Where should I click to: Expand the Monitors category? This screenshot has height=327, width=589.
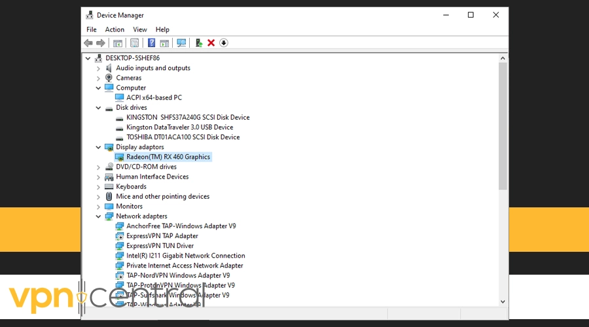(x=98, y=207)
